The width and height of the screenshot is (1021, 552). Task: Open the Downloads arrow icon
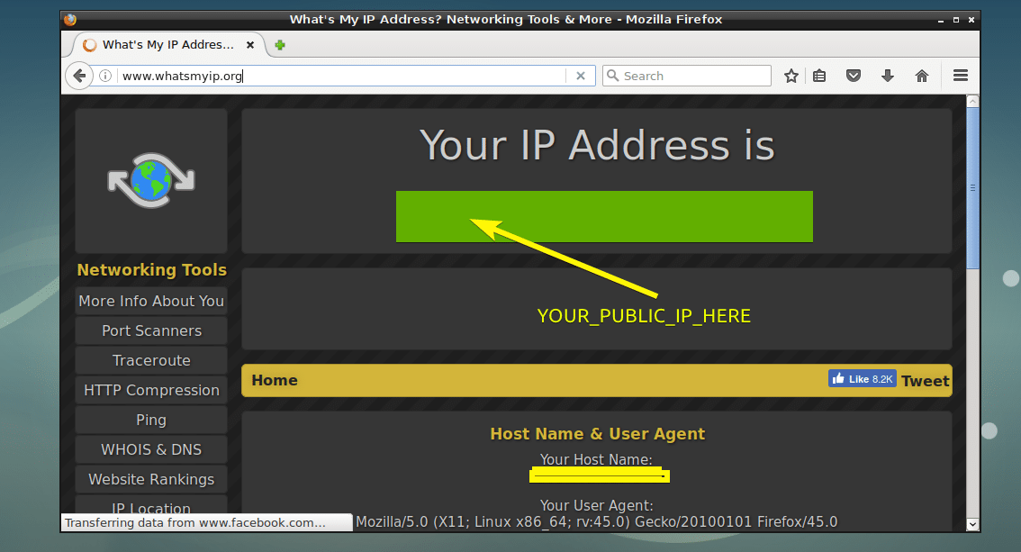[x=887, y=76]
